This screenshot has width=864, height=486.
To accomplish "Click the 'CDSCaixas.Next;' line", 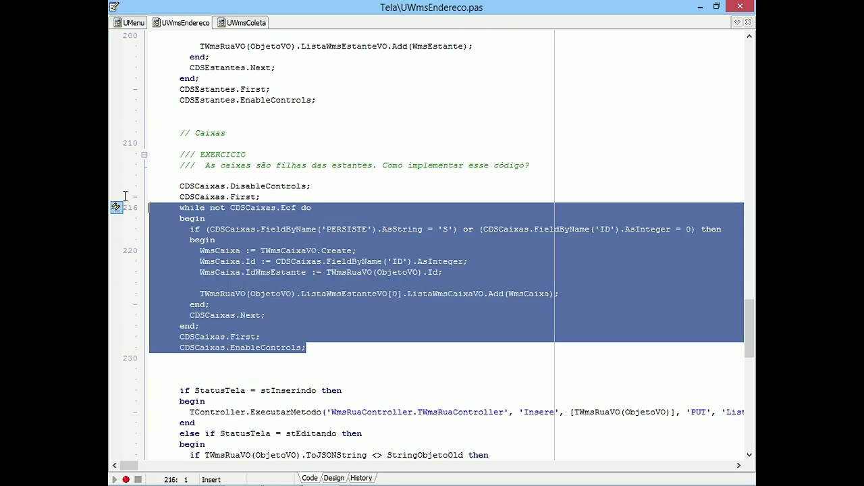I will pyautogui.click(x=227, y=315).
